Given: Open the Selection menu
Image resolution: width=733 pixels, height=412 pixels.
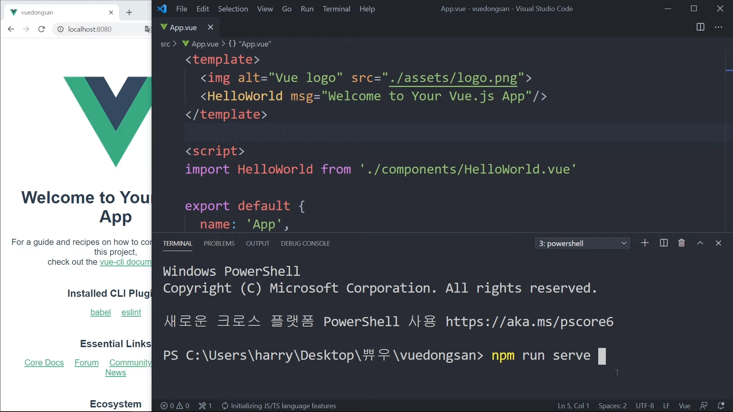Looking at the screenshot, I should pos(233,9).
